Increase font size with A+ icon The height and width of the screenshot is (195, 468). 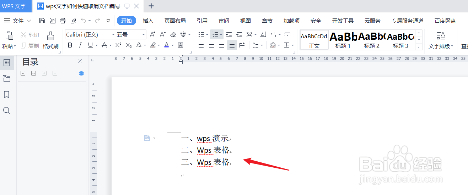(152, 34)
